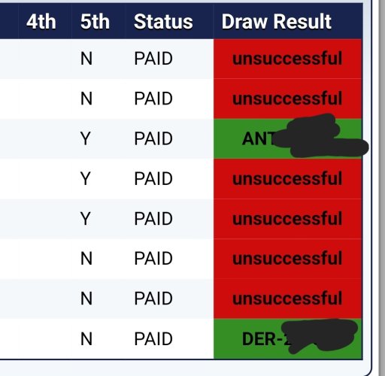Click the Draw Result column header
The image size is (385, 376).
tap(277, 22)
